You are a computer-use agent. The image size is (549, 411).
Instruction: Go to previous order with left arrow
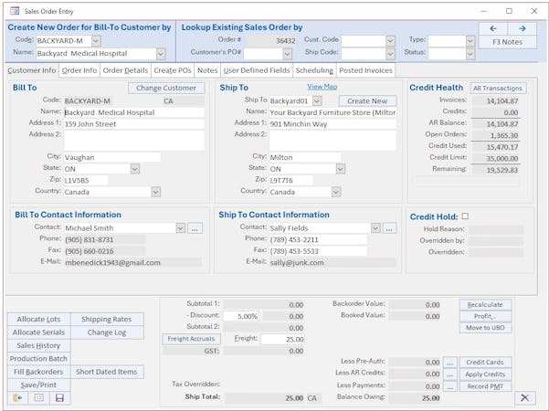pyautogui.click(x=493, y=28)
